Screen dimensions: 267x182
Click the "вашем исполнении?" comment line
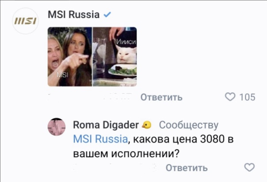(x=126, y=154)
